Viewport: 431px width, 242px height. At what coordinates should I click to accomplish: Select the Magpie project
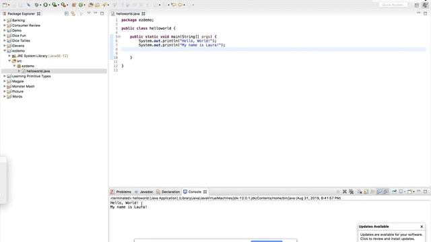[x=18, y=81]
